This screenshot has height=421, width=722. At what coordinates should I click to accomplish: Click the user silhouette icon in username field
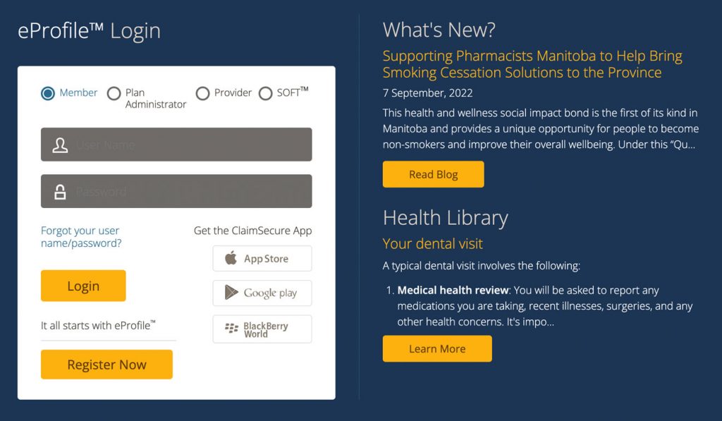click(x=61, y=145)
